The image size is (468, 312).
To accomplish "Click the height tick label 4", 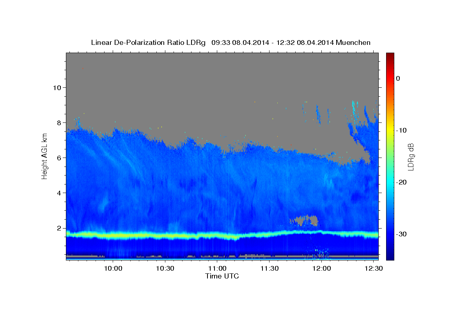I will pyautogui.click(x=58, y=193).
